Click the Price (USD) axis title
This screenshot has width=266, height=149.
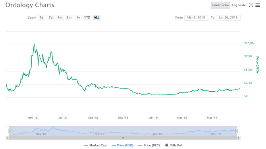pyautogui.click(x=258, y=64)
